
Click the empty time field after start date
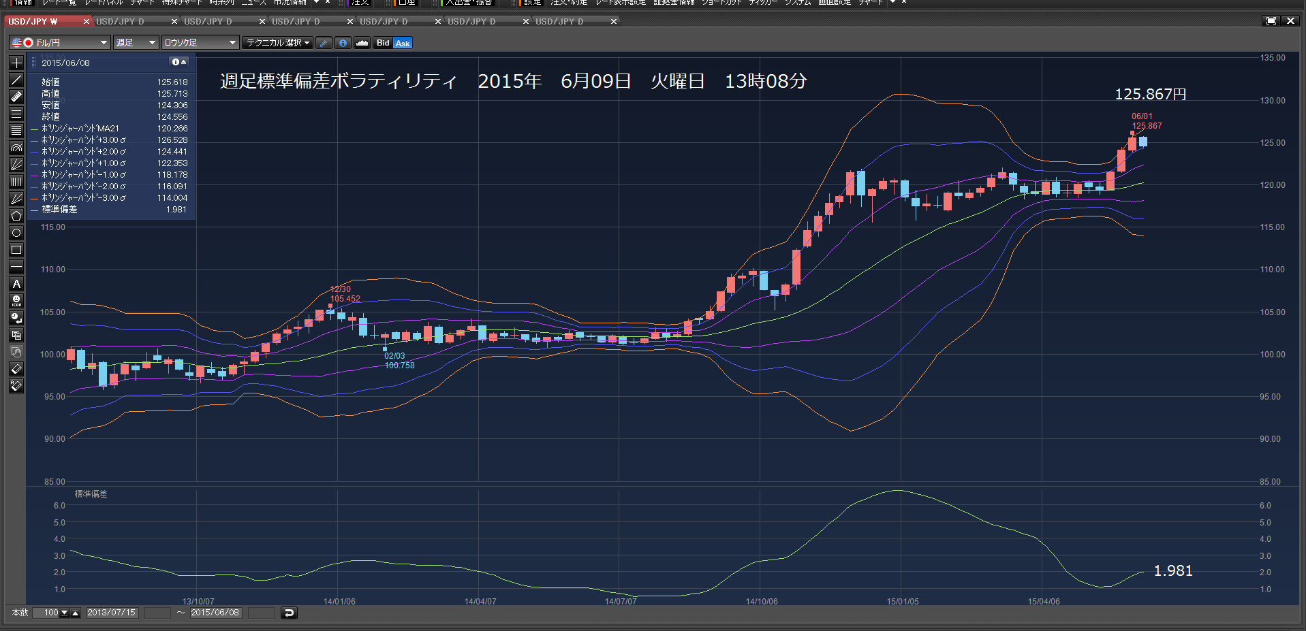pyautogui.click(x=157, y=613)
